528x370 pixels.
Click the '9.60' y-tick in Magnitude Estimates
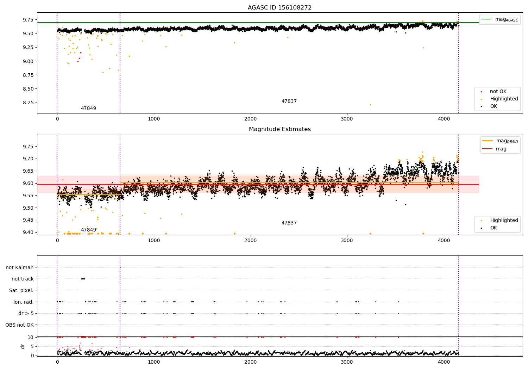(x=28, y=183)
